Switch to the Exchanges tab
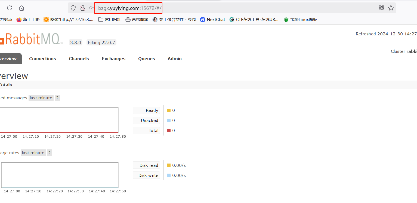Screen dimensions: 417x203 (113, 59)
